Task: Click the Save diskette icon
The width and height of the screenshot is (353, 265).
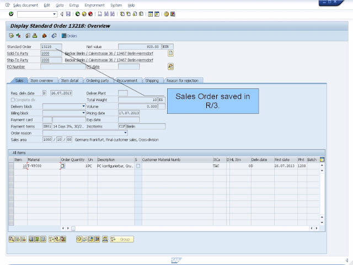Action: pyautogui.click(x=68, y=14)
